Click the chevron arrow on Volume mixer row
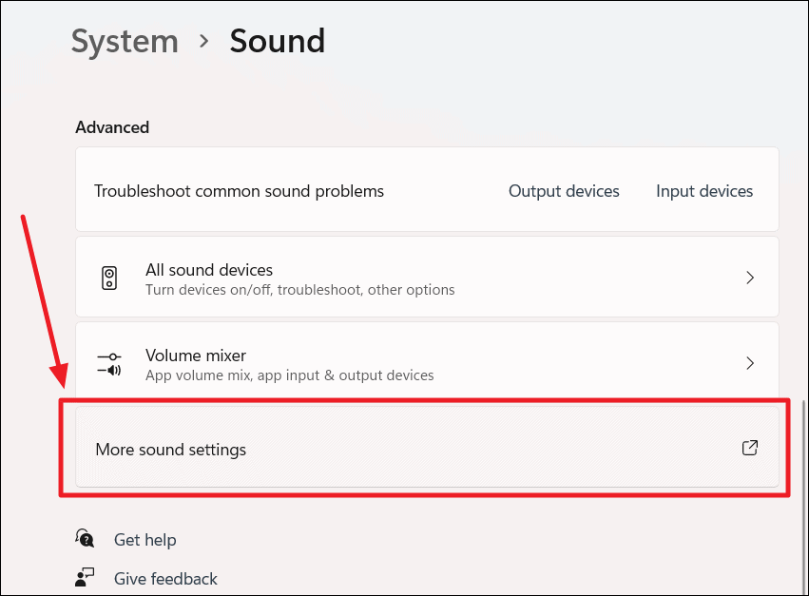The image size is (809, 596). [750, 363]
